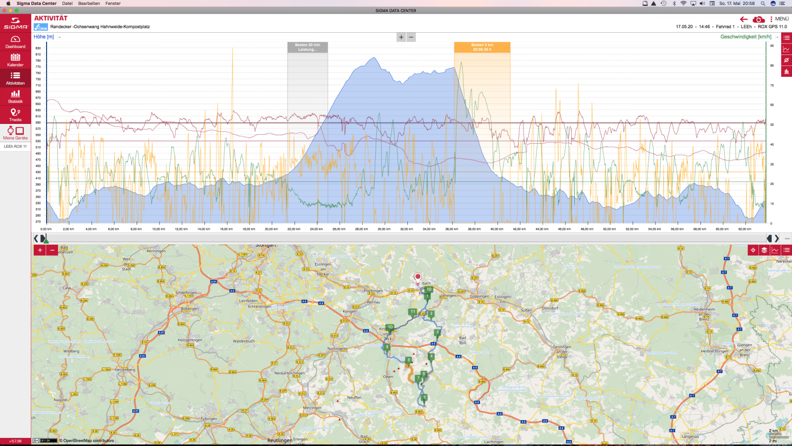Viewport: 792px width, 446px height.
Task: Open the Datei menu
Action: (x=67, y=3)
